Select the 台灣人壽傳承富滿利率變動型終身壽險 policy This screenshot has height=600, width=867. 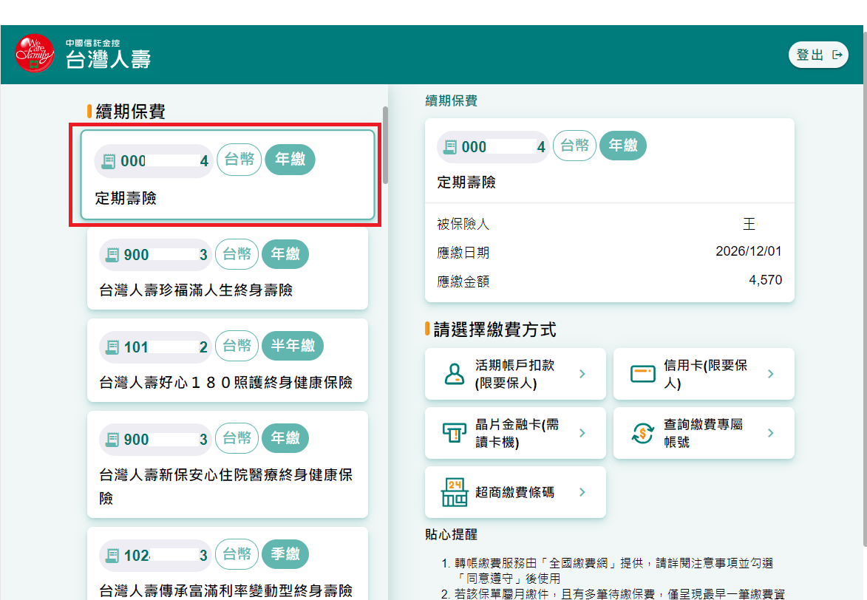(x=228, y=564)
